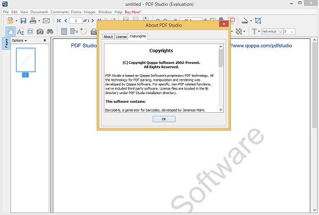Click the Print icon
Image resolution: width=319 pixels, height=215 pixels.
pos(32,20)
